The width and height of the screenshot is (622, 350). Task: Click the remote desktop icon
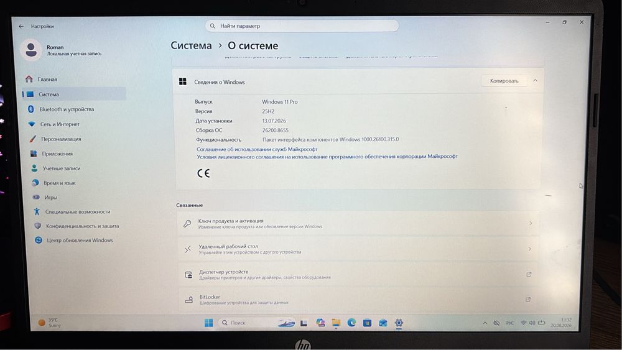coord(188,249)
